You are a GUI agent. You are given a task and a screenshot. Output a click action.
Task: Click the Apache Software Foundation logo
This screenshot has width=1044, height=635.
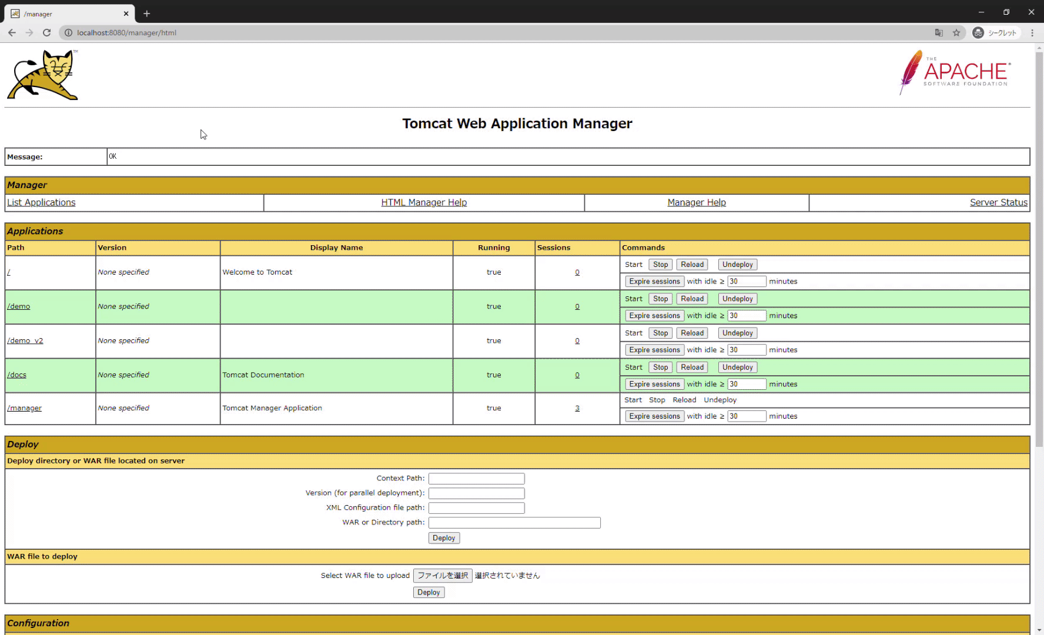point(955,72)
